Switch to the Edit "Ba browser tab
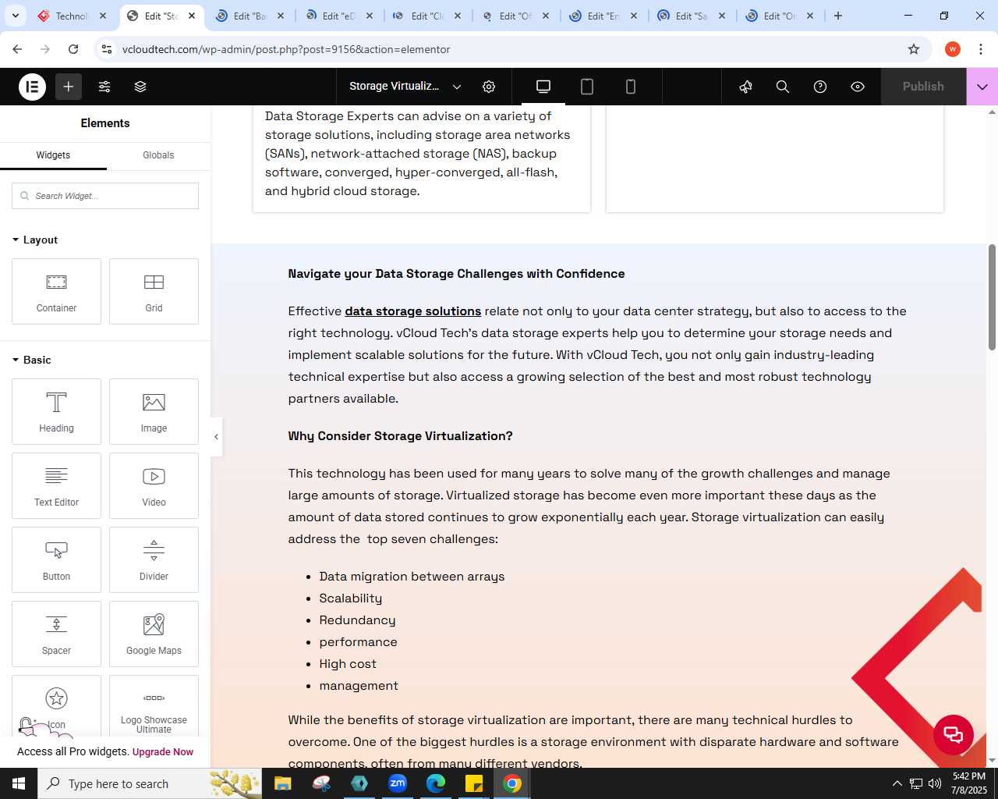 tap(249, 16)
